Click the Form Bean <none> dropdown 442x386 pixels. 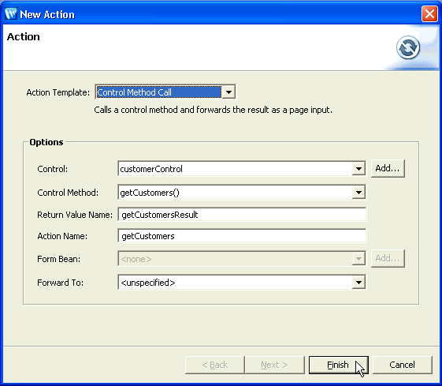pyautogui.click(x=242, y=259)
